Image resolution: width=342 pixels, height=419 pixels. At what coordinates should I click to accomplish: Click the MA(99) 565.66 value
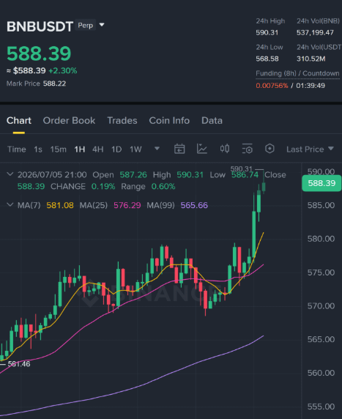194,205
